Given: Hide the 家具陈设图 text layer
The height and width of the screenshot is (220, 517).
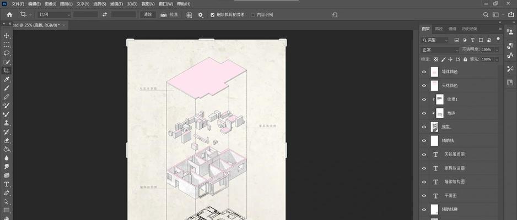Looking at the screenshot, I should [424, 168].
